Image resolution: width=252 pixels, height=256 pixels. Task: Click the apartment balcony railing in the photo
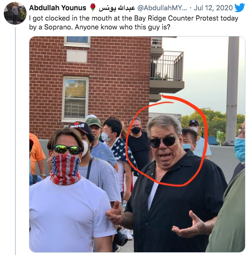(x=167, y=66)
